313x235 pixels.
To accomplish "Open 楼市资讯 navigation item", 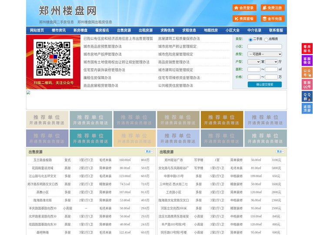I will tap(59, 30).
